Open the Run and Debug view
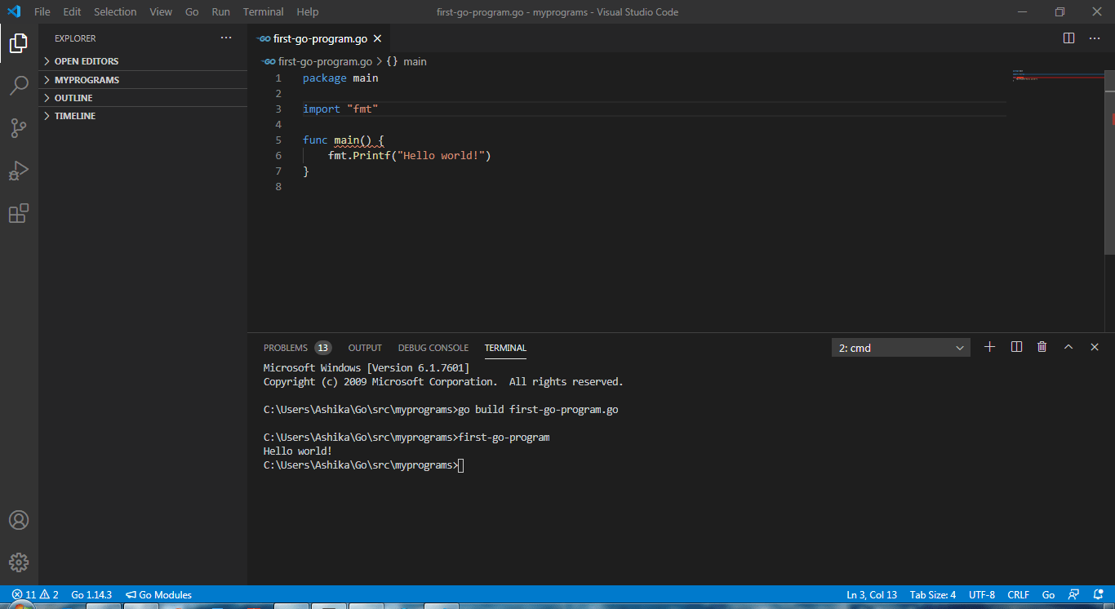The image size is (1115, 609). (19, 171)
